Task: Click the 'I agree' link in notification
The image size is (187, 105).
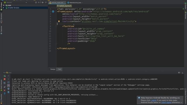Action: tap(154, 100)
